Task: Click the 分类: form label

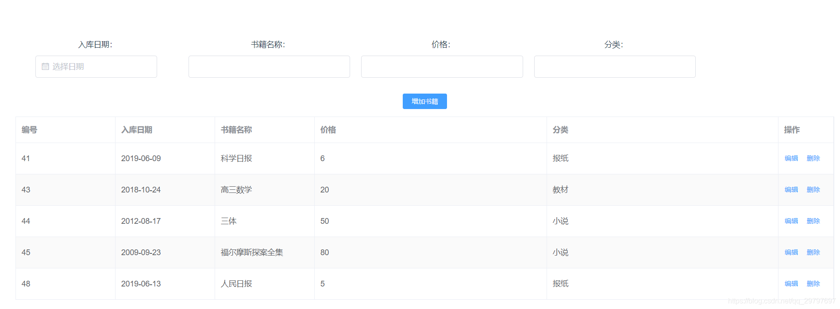Action: point(614,45)
